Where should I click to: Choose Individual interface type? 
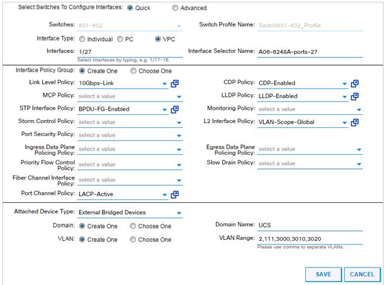point(82,39)
